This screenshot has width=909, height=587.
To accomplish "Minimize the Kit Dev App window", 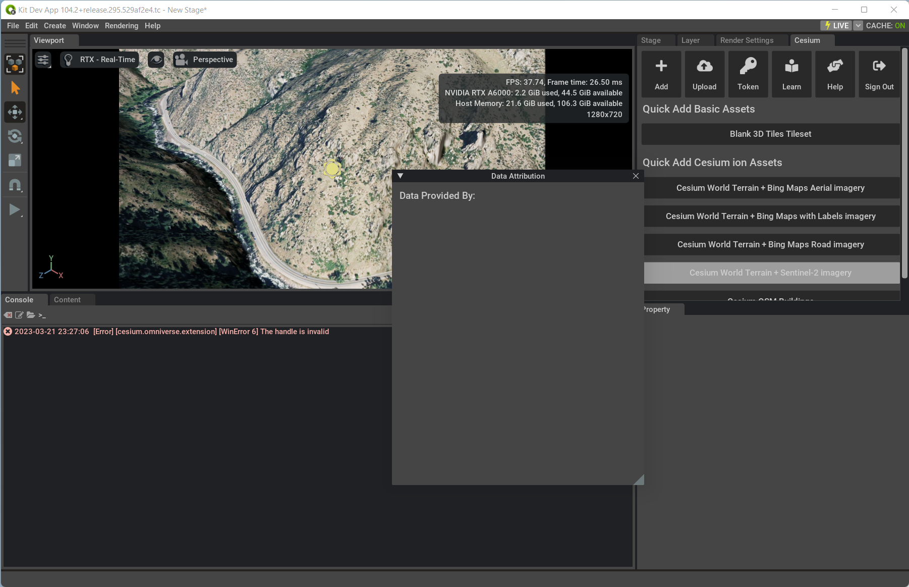I will 835,10.
